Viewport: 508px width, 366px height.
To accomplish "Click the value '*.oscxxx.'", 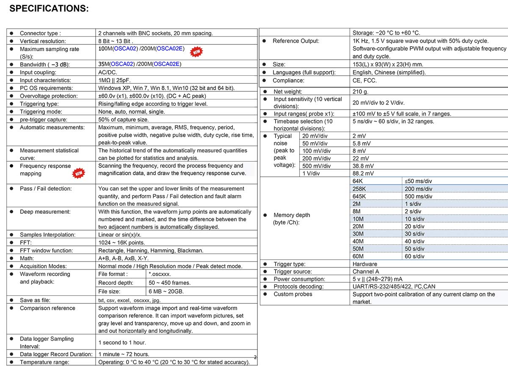I will point(161,274).
